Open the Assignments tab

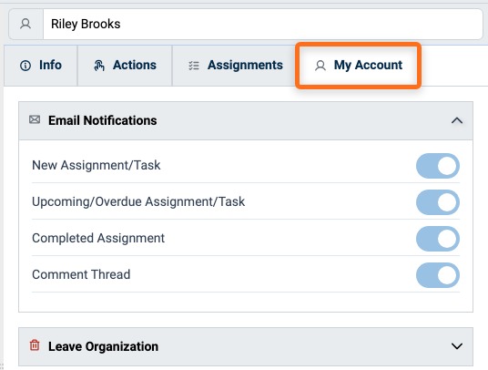(235, 66)
